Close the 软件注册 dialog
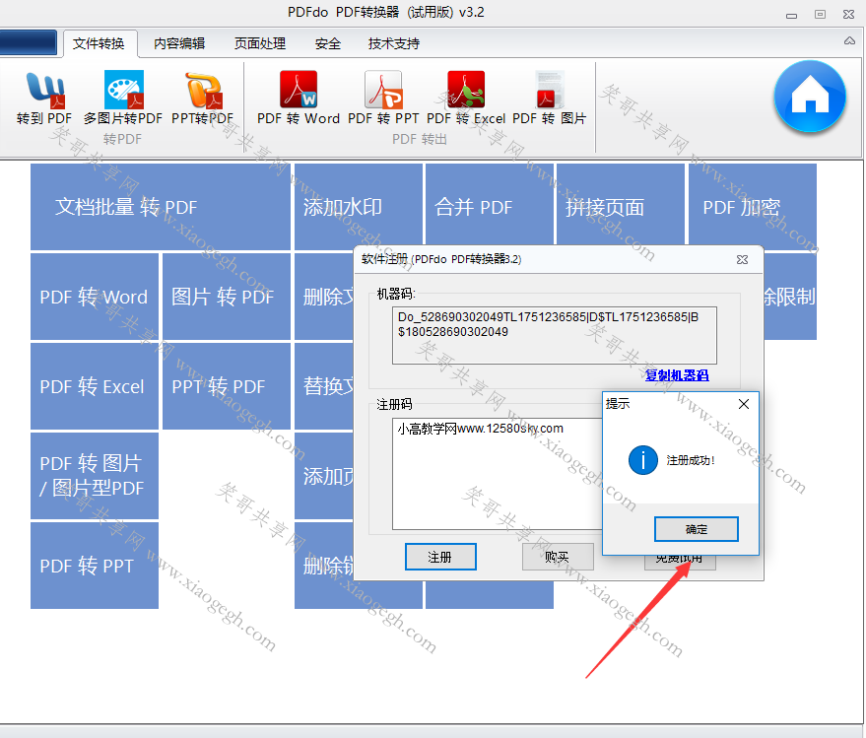The height and width of the screenshot is (738, 866). pos(742,259)
